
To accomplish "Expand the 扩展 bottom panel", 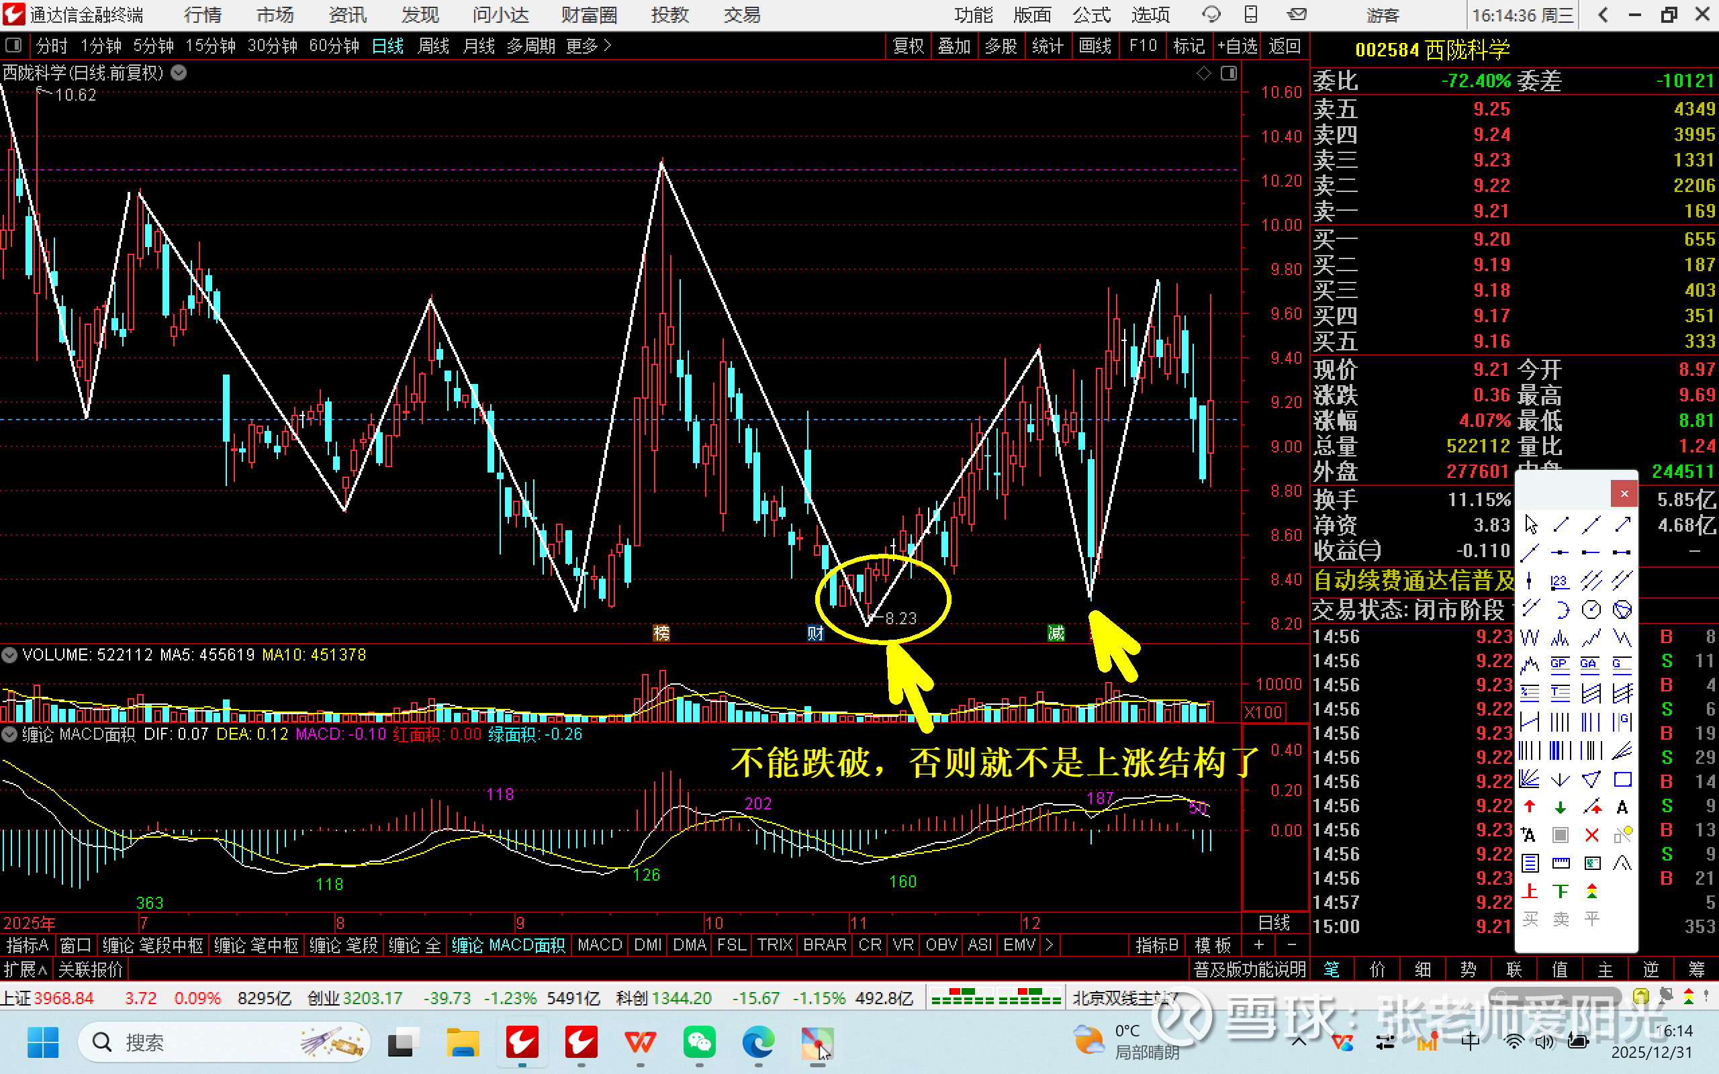I will coord(25,969).
